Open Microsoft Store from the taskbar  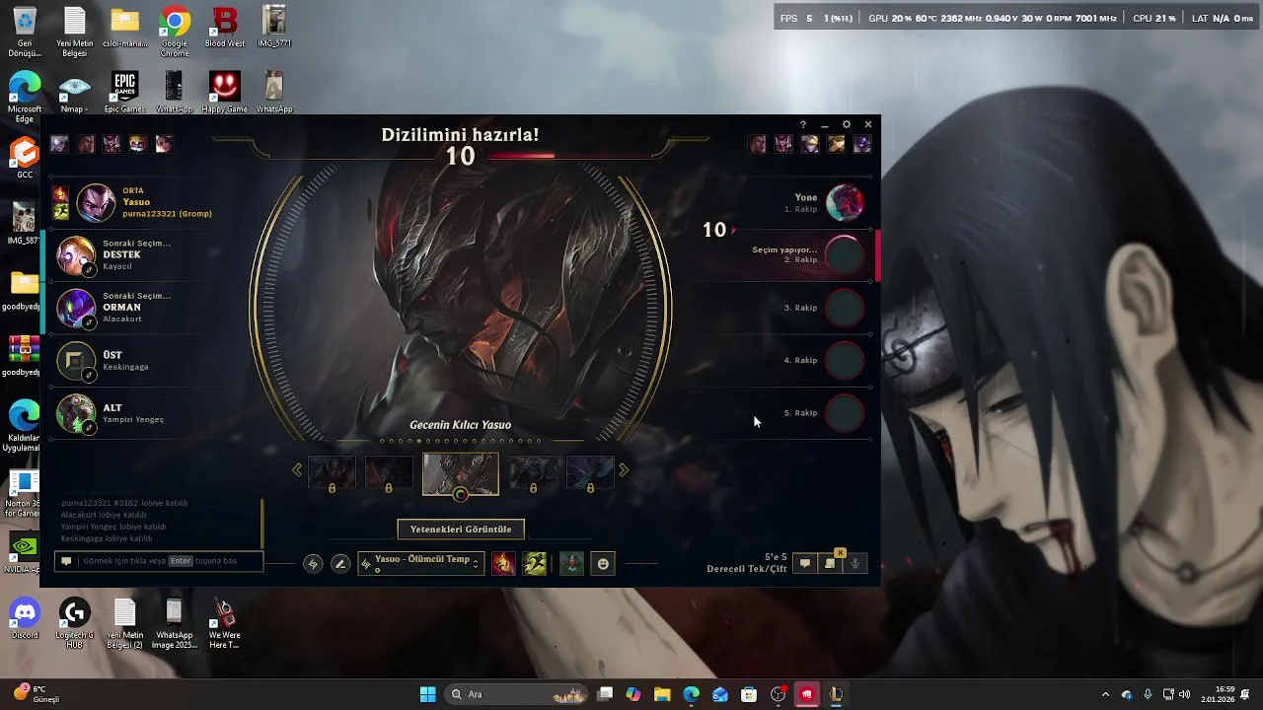coord(749,694)
